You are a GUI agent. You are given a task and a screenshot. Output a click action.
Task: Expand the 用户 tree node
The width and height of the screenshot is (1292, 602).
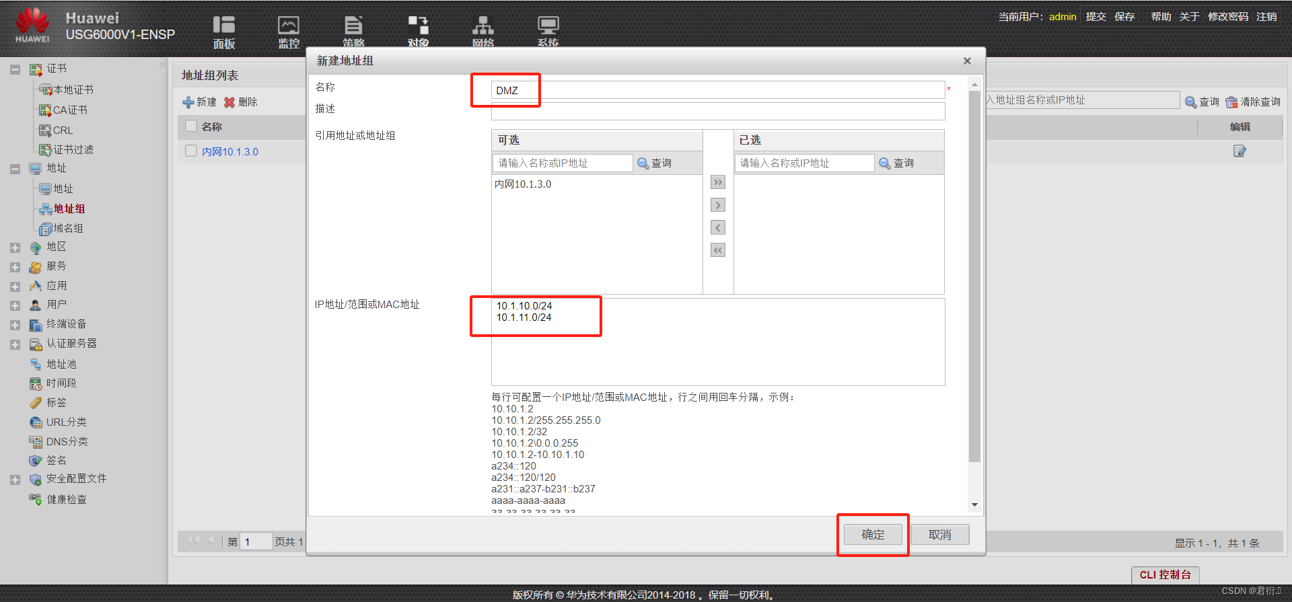pyautogui.click(x=15, y=305)
